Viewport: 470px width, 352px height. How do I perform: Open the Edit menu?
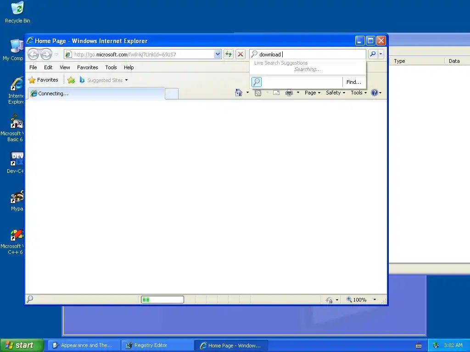click(x=48, y=67)
